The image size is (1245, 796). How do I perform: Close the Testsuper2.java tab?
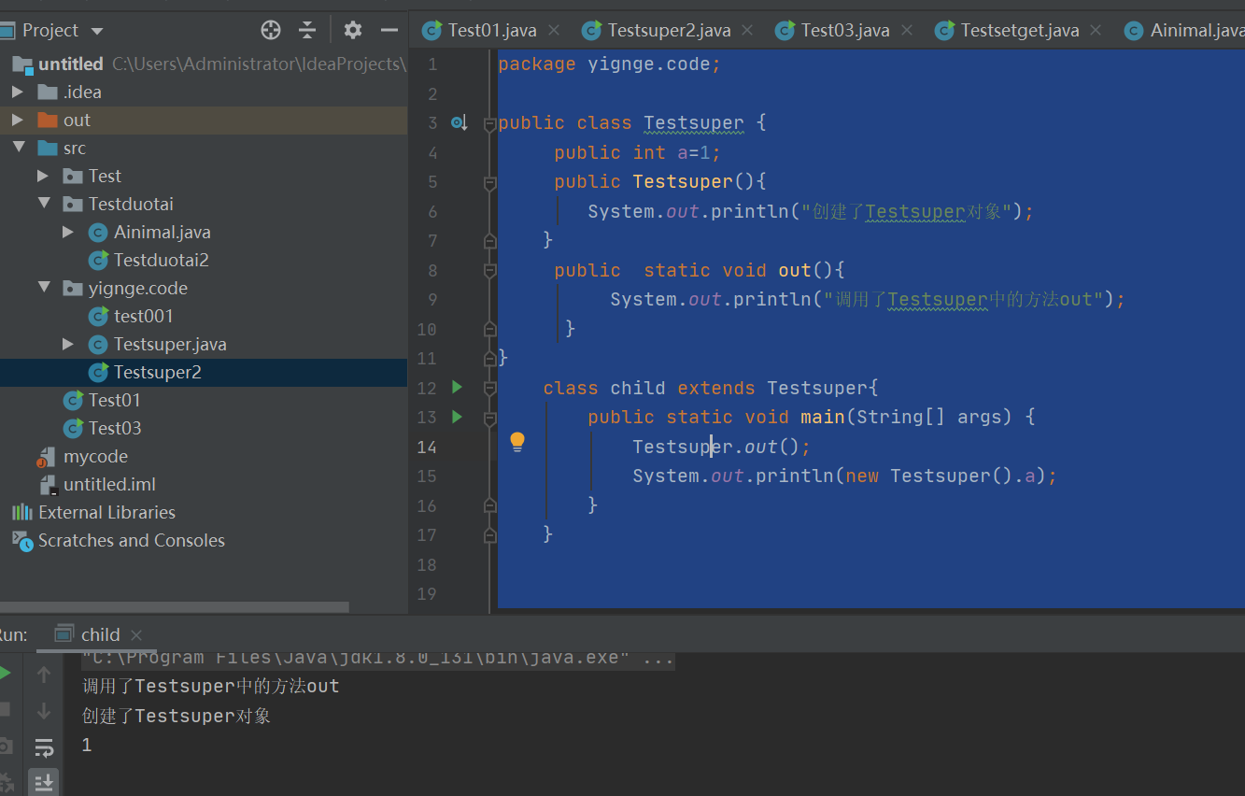pyautogui.click(x=747, y=30)
